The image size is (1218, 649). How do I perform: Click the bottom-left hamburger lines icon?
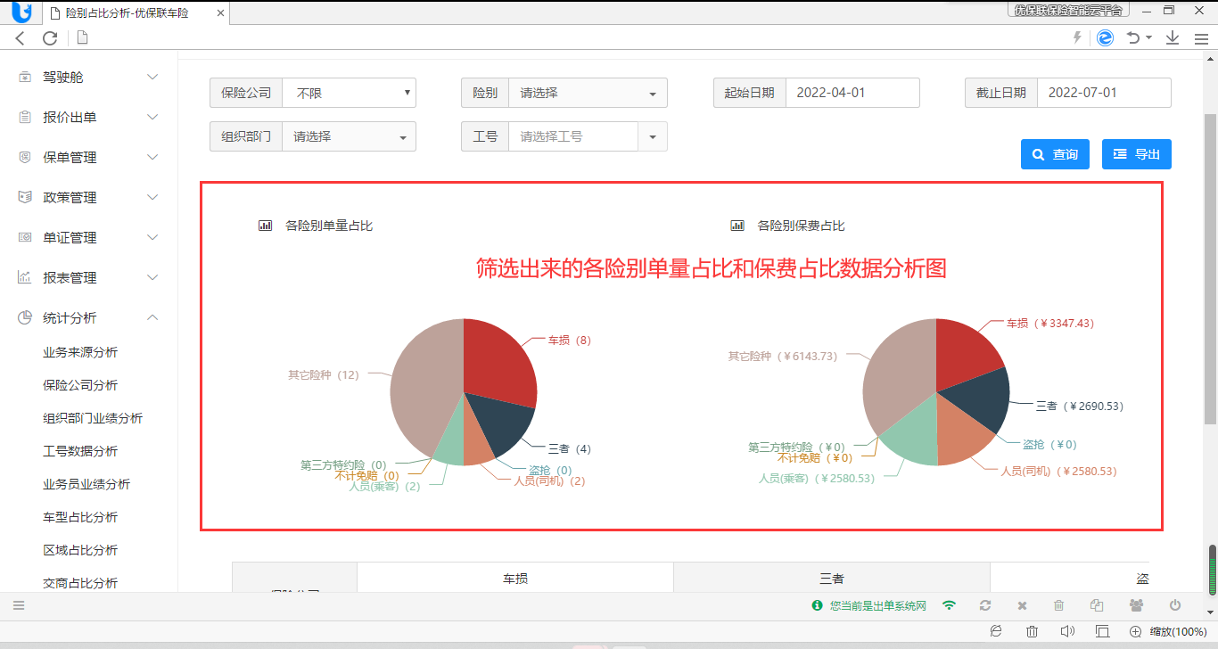coord(19,605)
